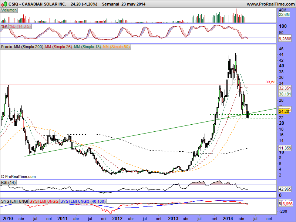Click the RSI value 42,965

(285, 189)
